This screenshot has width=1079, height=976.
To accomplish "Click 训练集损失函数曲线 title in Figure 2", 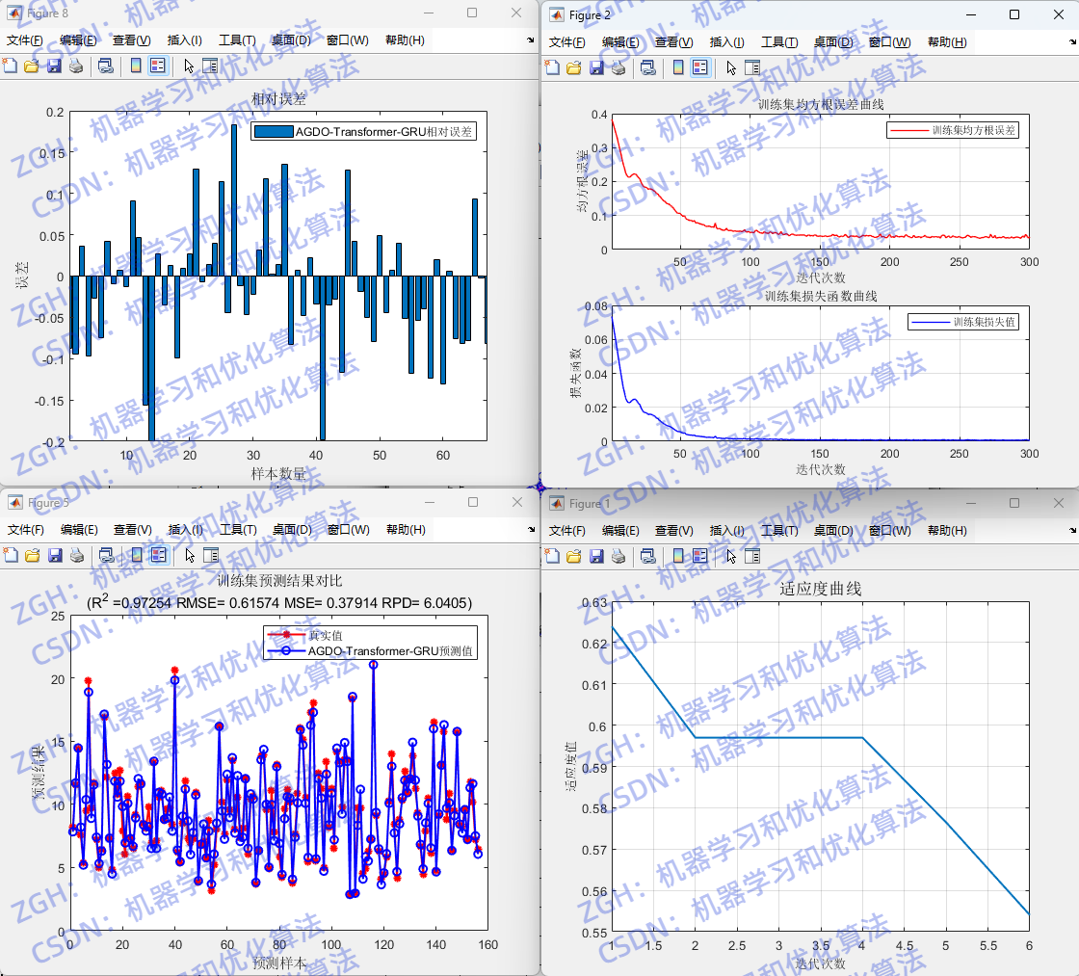I will click(821, 296).
